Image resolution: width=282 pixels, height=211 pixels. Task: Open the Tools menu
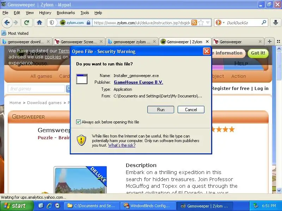[x=85, y=13]
